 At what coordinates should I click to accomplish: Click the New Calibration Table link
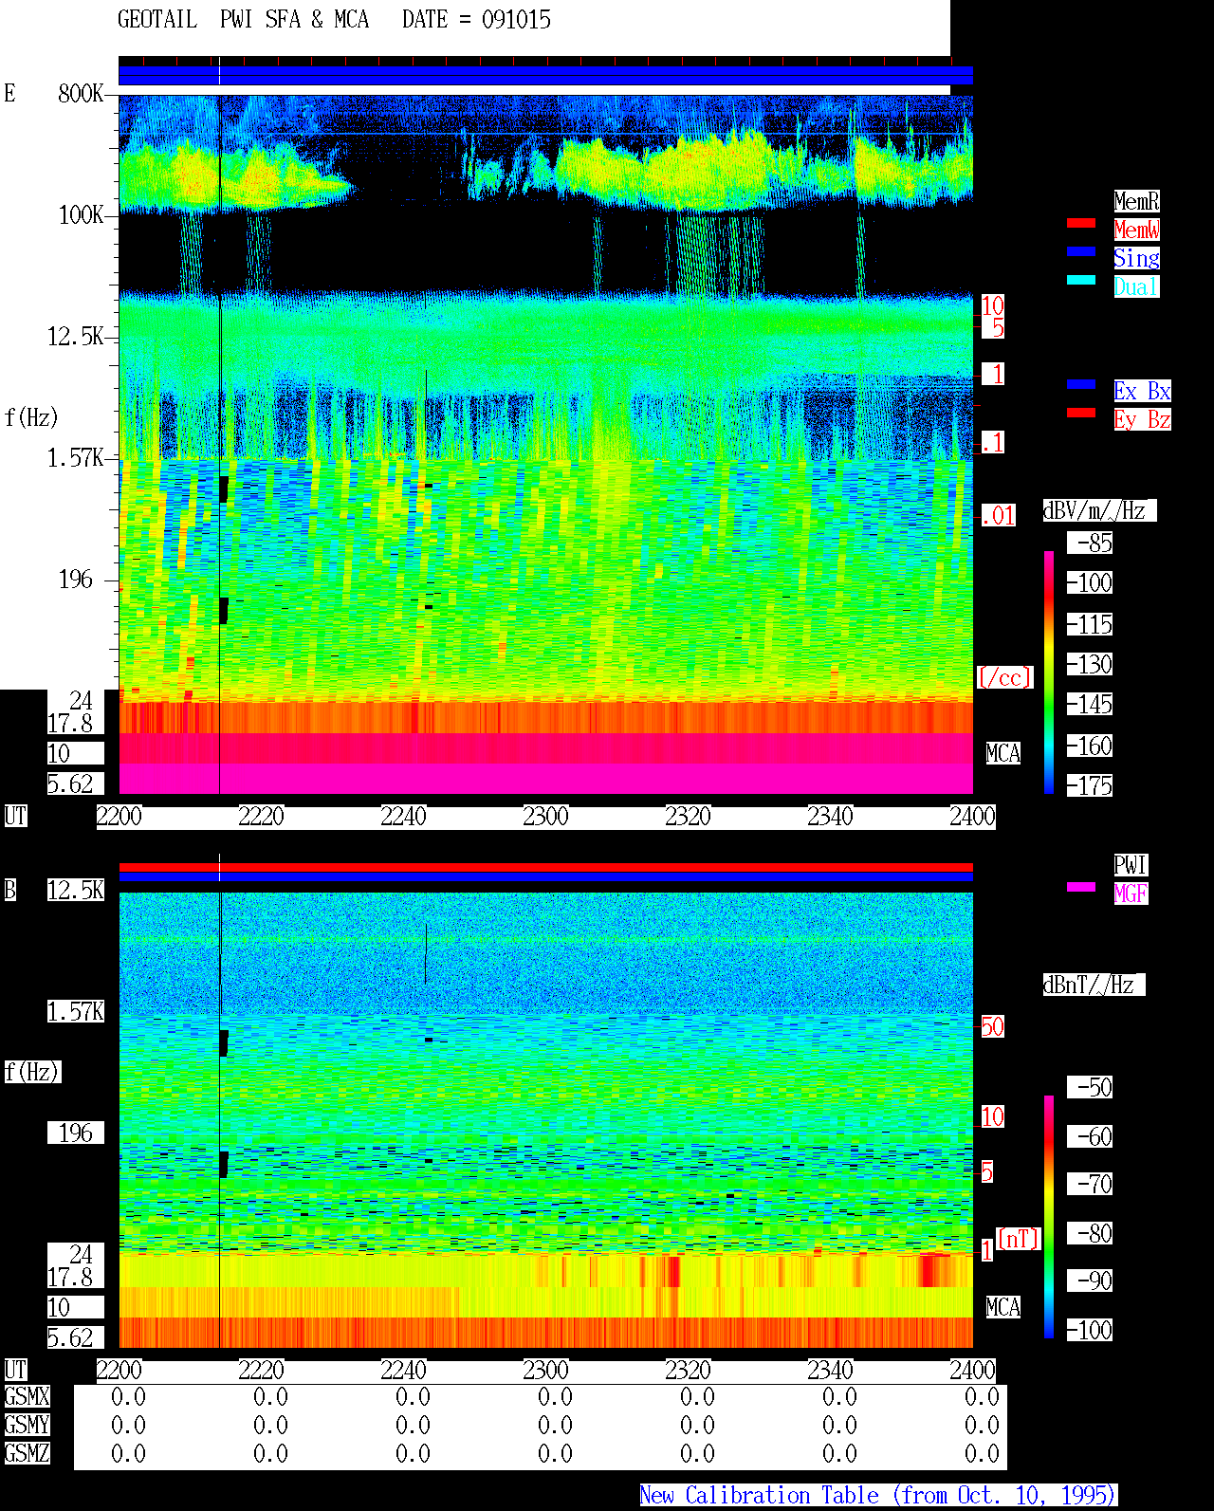(878, 1496)
